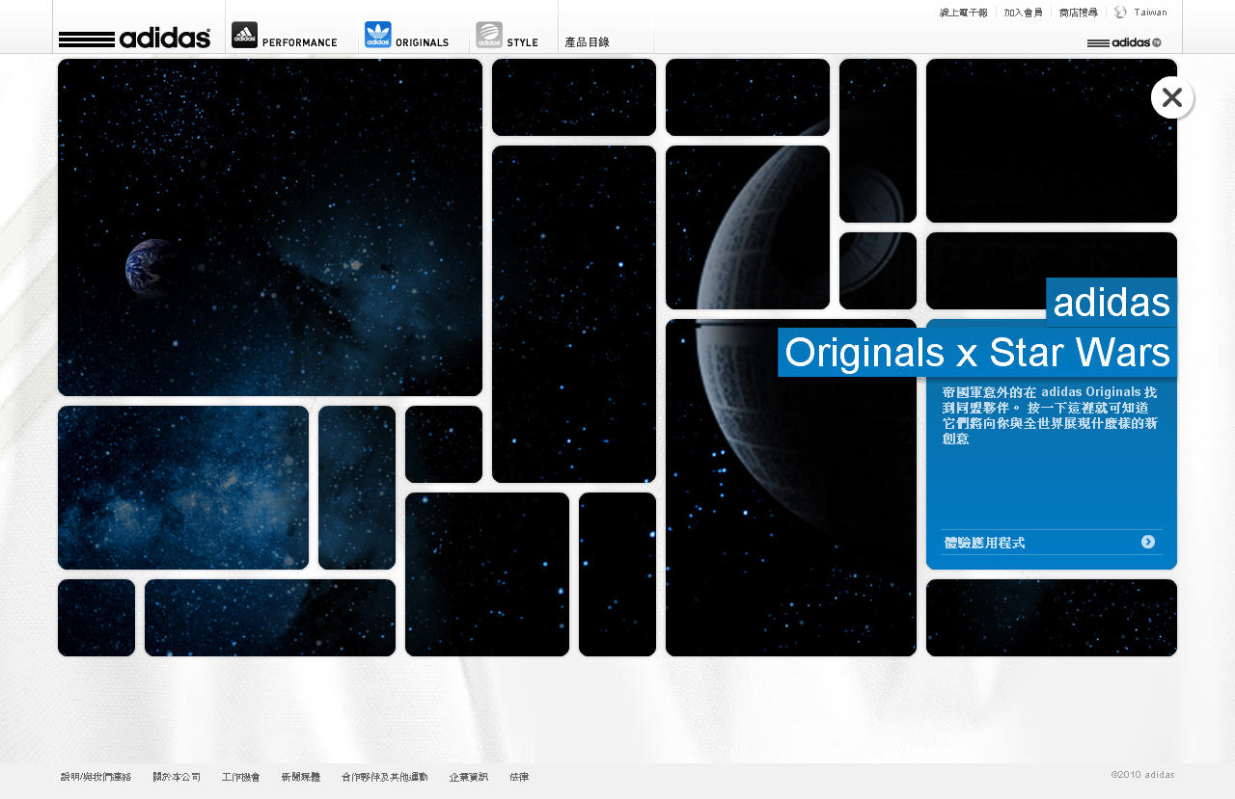Image resolution: width=1235 pixels, height=799 pixels.
Task: Open the 說明/與我們連絡 footer link
Action: point(96,777)
